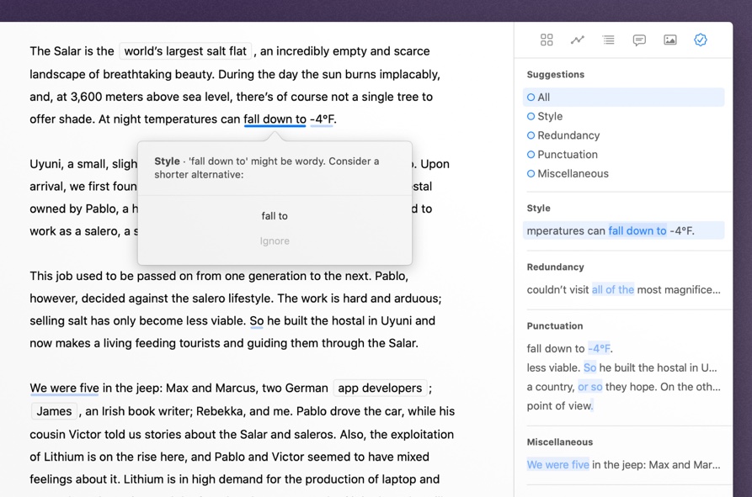Open the media image icon
Screen dimensions: 752x497
click(670, 40)
